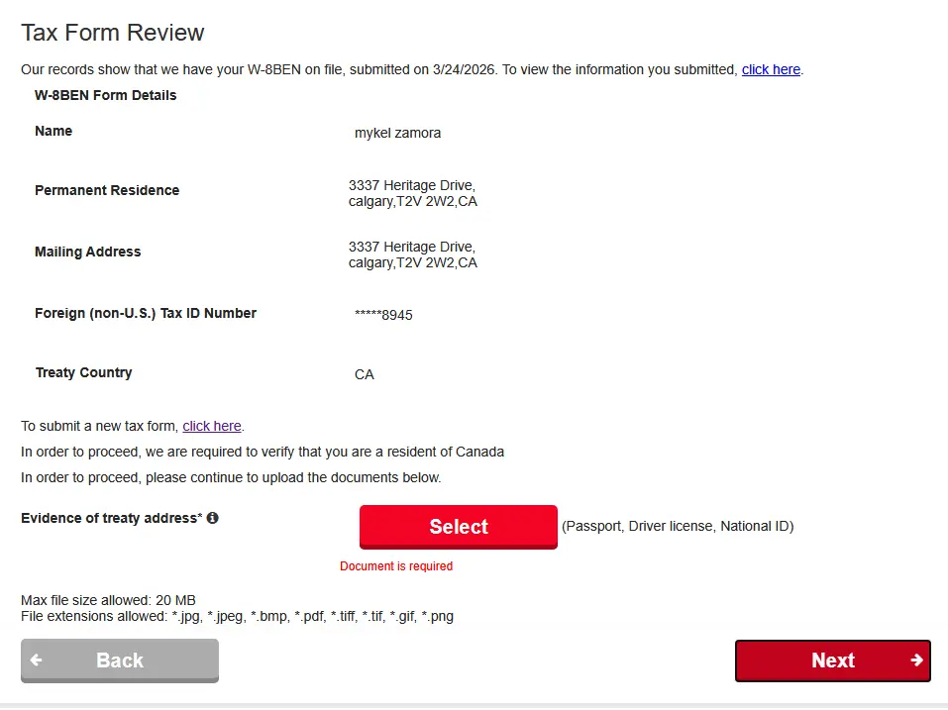Click the Next button

(x=832, y=660)
